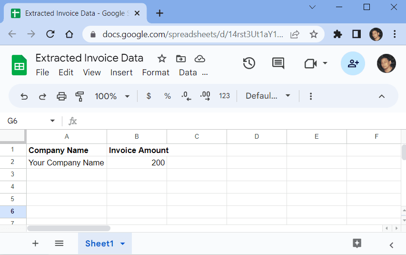Expand the Default font dropdown
The width and height of the screenshot is (406, 255).
click(x=267, y=96)
